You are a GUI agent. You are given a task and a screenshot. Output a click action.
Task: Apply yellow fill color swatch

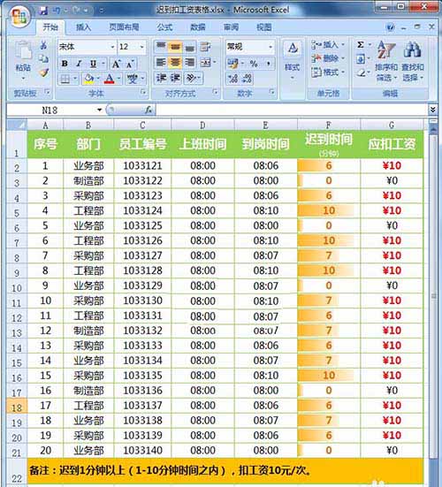[88, 80]
